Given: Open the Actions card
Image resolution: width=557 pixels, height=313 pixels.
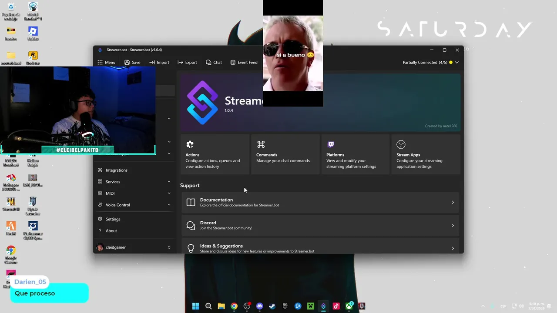Looking at the screenshot, I should coord(215,154).
